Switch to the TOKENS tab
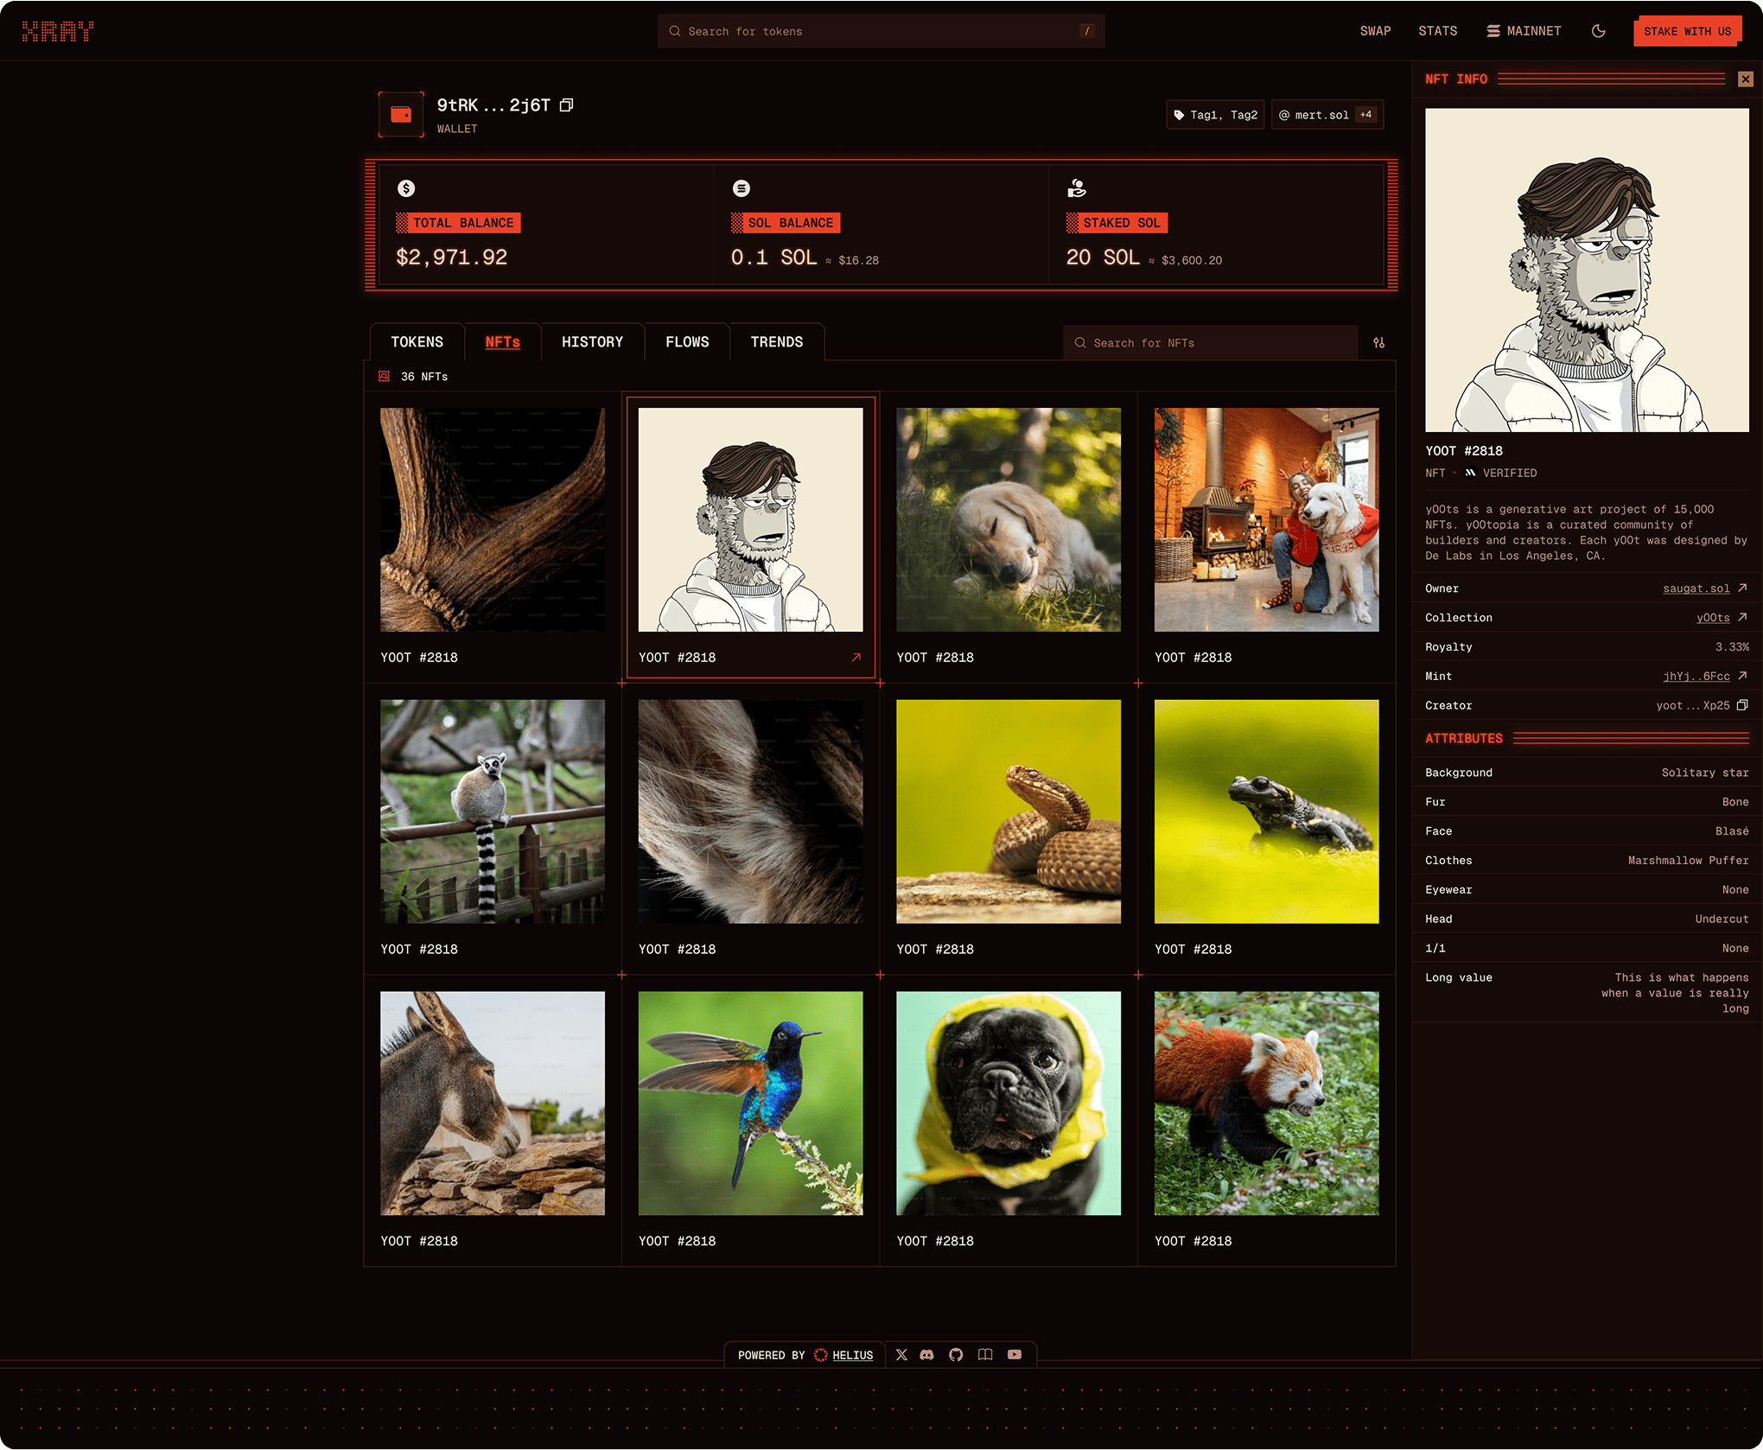1763x1450 pixels. 417,342
